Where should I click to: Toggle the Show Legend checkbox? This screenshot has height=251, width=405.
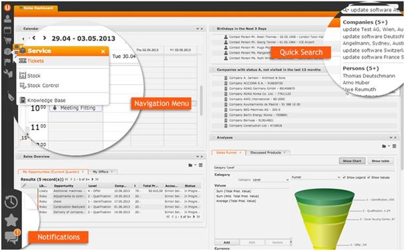click(x=344, y=177)
